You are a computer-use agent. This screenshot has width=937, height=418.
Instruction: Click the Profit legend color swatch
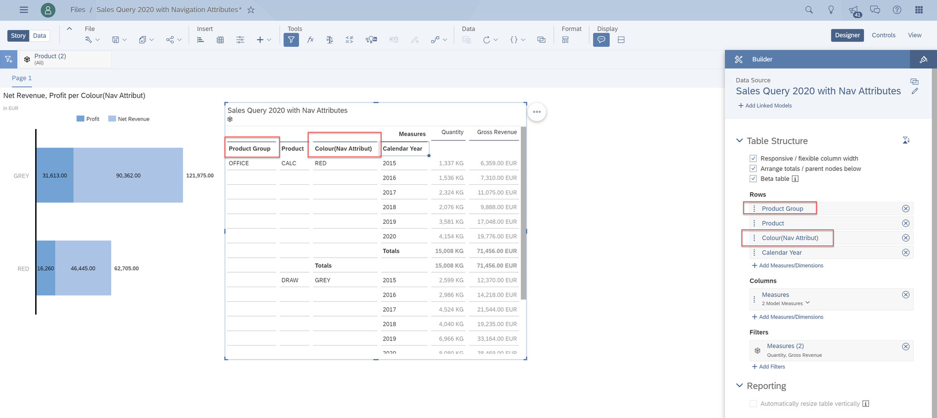tap(80, 119)
